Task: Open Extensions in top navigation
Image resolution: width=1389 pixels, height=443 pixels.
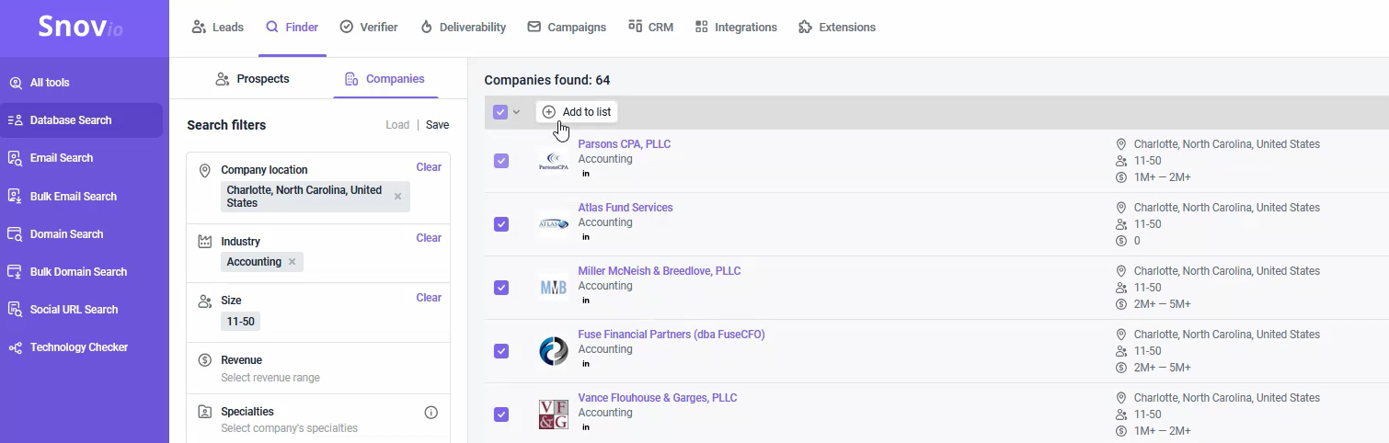Action: point(837,28)
